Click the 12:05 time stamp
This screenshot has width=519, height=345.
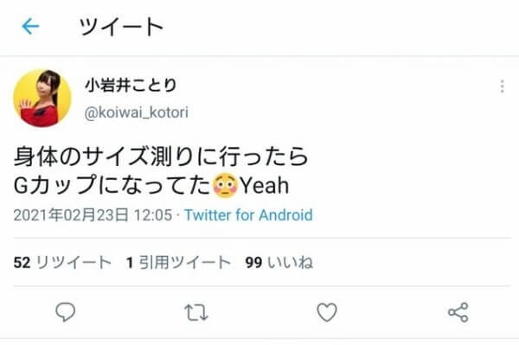pyautogui.click(x=153, y=215)
